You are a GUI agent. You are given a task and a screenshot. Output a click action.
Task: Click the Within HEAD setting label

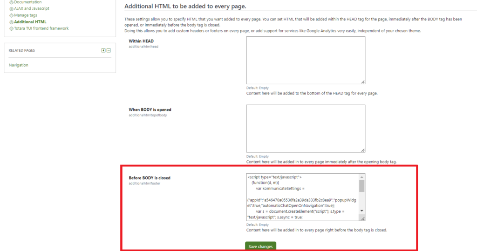tap(141, 41)
